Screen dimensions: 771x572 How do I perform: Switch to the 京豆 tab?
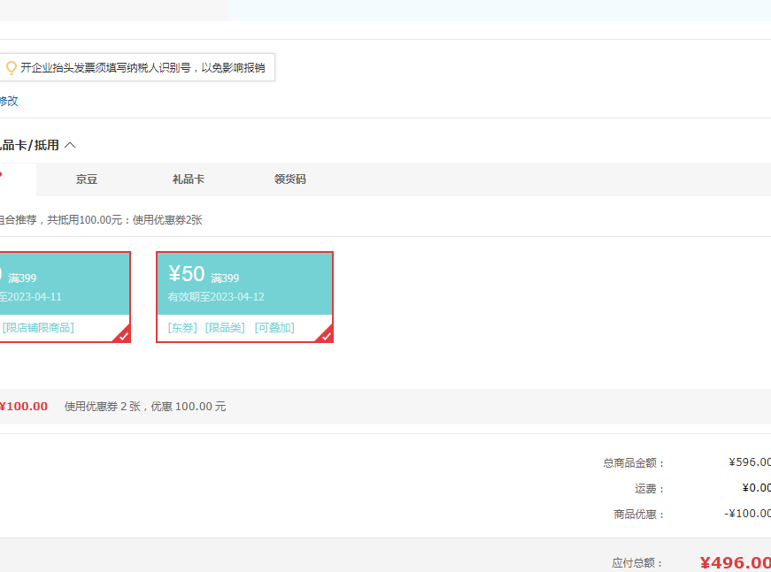pyautogui.click(x=87, y=179)
